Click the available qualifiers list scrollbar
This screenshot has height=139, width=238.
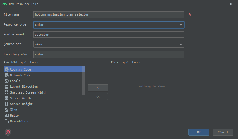click(84, 81)
